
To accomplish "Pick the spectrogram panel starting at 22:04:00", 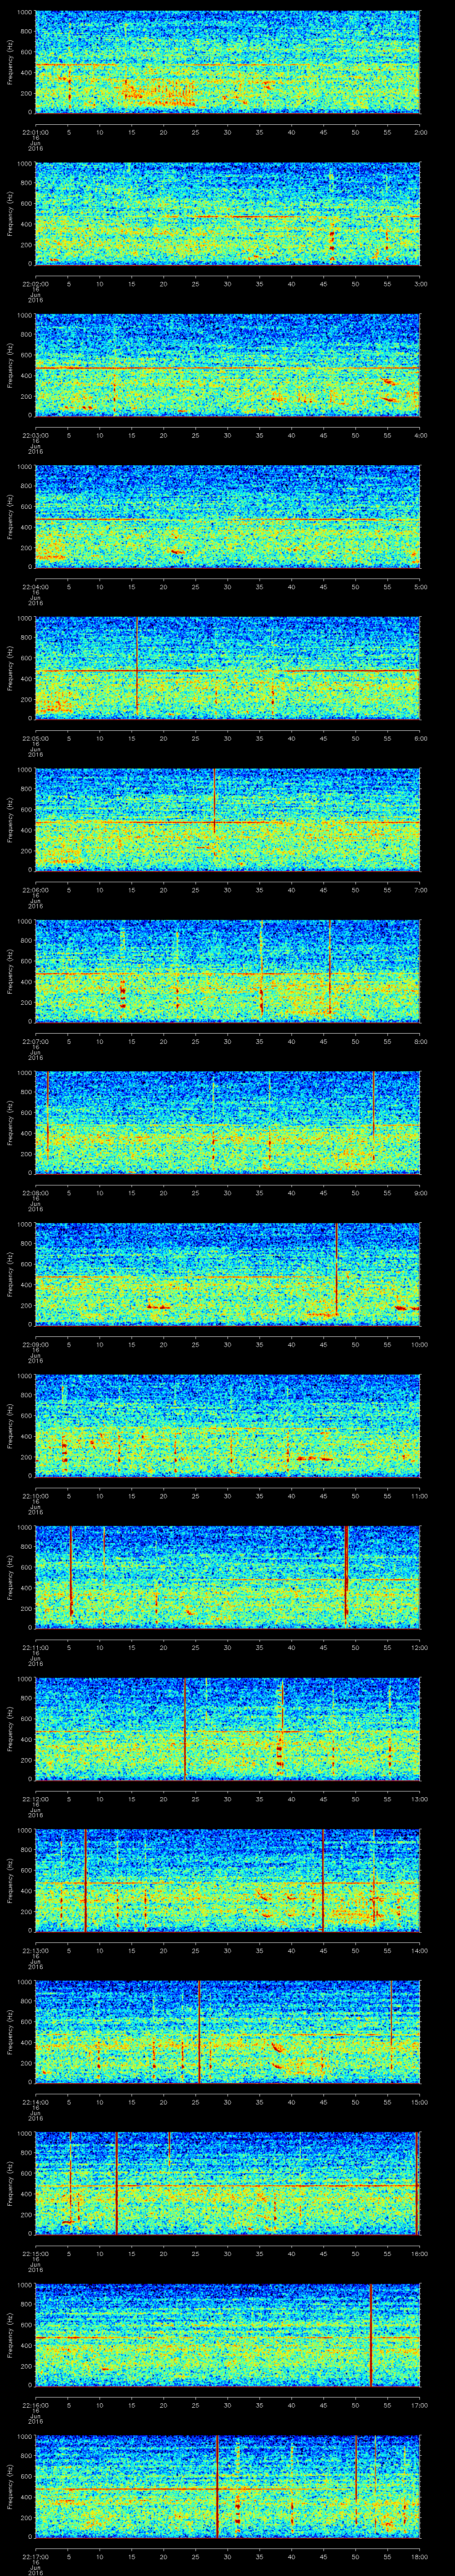I will pyautogui.click(x=227, y=517).
